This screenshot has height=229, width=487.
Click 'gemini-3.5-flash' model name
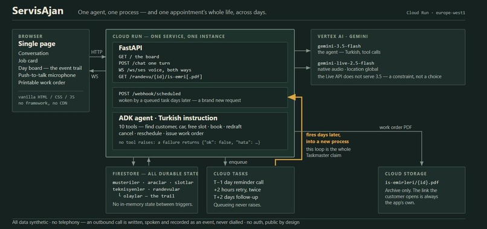(x=339, y=46)
